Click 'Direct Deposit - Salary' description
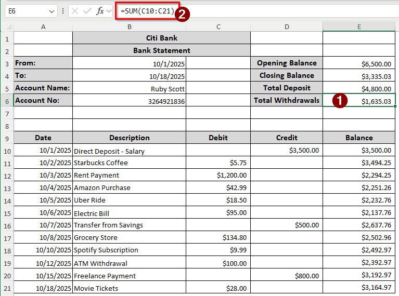Screen dimensions: 399x296 (x=129, y=151)
